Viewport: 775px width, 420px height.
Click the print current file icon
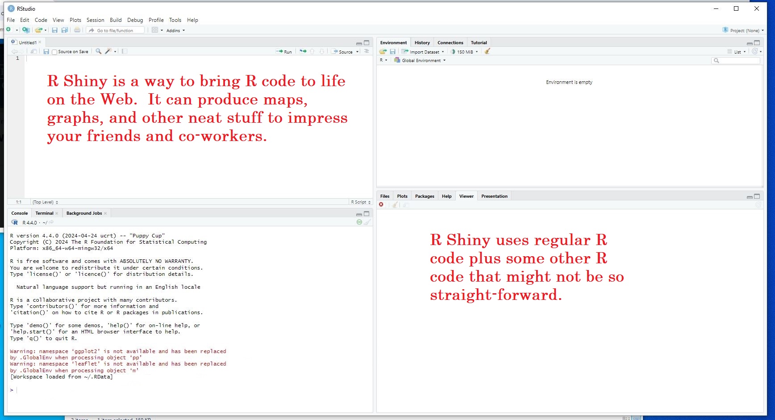(x=77, y=30)
